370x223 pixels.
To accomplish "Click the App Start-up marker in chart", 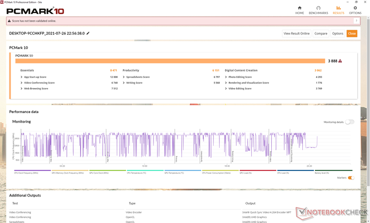I will [108, 157].
